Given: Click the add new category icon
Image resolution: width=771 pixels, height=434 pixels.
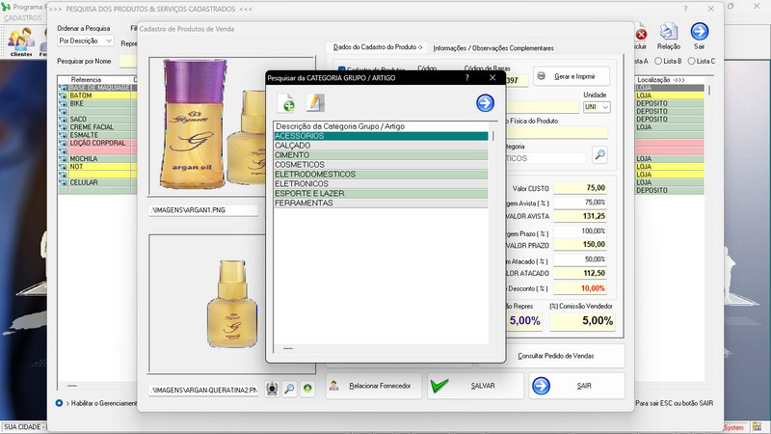Looking at the screenshot, I should [x=286, y=103].
